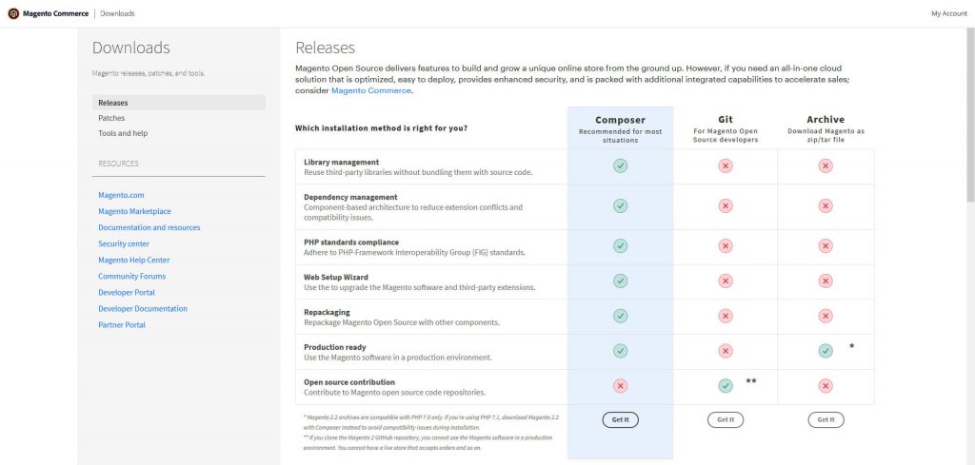Image resolution: width=975 pixels, height=465 pixels.
Task: Open the Patches sidebar section
Action: 111,118
